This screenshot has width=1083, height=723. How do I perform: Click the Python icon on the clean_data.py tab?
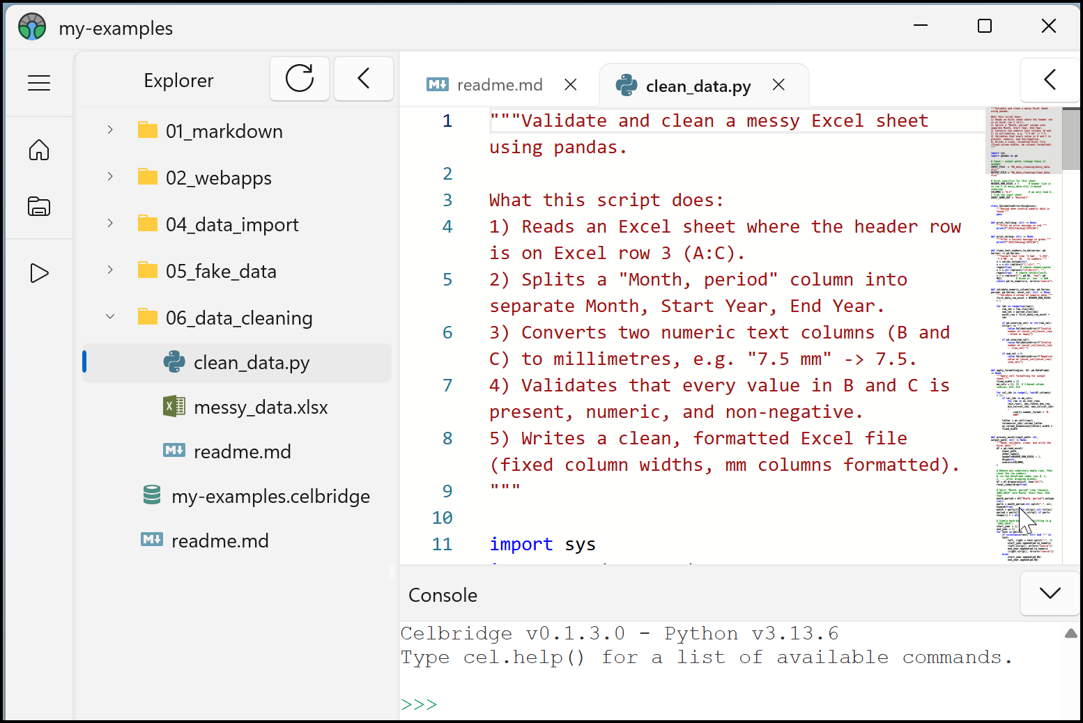pyautogui.click(x=627, y=85)
